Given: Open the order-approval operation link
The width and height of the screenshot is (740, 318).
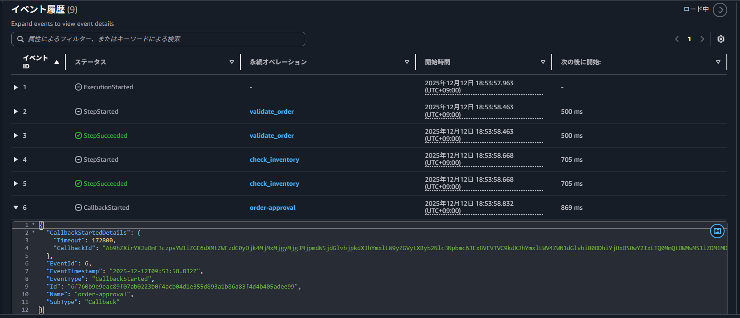Looking at the screenshot, I should pyautogui.click(x=272, y=207).
